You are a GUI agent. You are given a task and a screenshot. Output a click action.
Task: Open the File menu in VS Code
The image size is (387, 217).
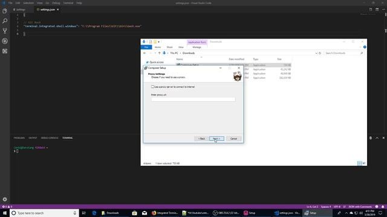click(10, 3)
